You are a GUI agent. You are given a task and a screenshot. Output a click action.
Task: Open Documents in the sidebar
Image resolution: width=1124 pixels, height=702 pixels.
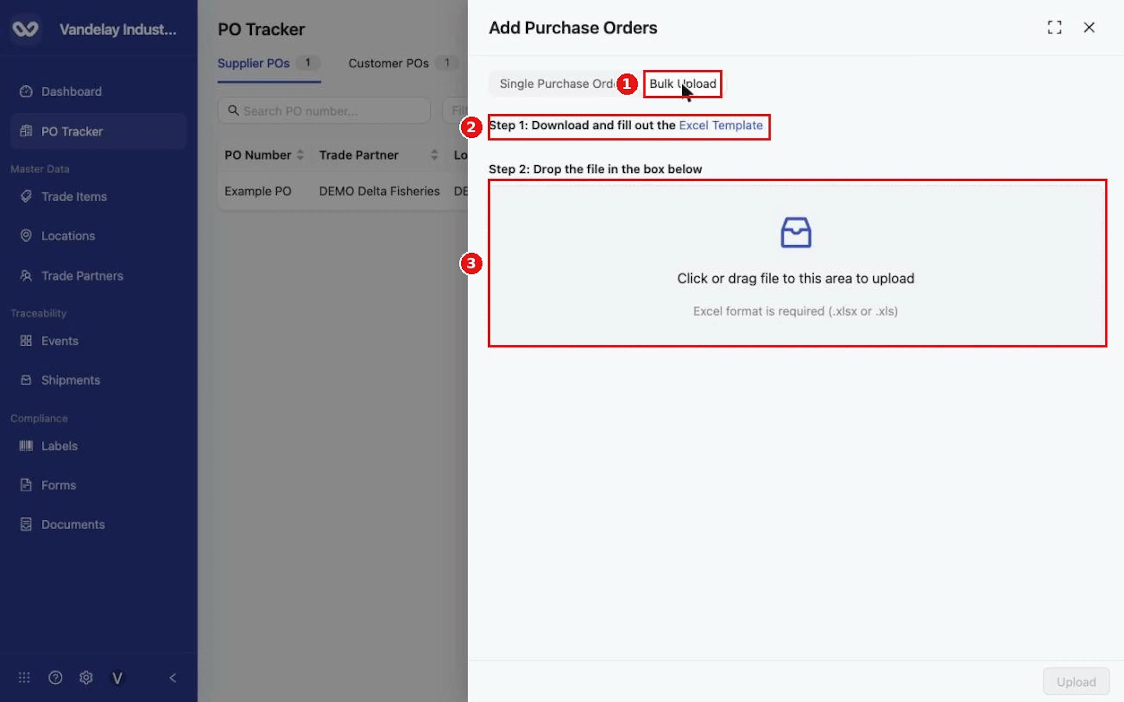[x=98, y=525]
